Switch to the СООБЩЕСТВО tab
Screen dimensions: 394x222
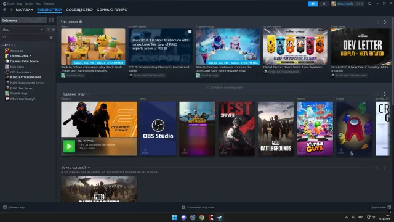coord(79,10)
